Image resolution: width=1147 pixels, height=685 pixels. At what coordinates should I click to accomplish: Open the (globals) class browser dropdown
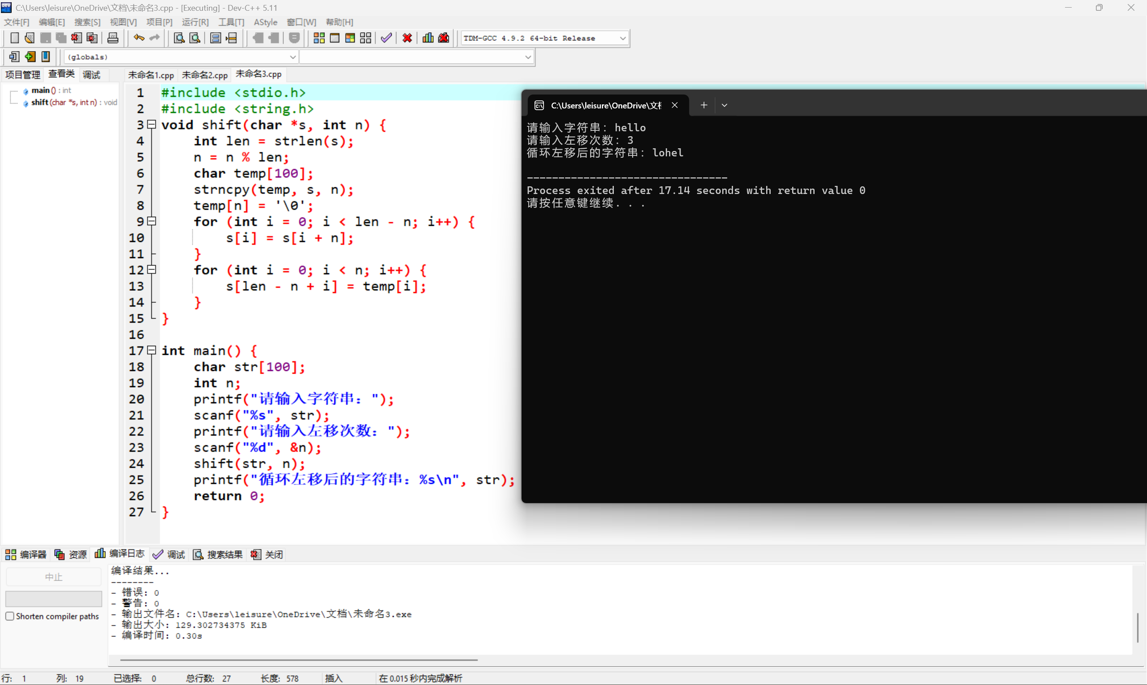(x=293, y=57)
